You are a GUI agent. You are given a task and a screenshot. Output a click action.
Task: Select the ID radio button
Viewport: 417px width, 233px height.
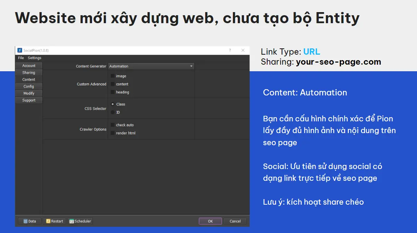point(113,112)
